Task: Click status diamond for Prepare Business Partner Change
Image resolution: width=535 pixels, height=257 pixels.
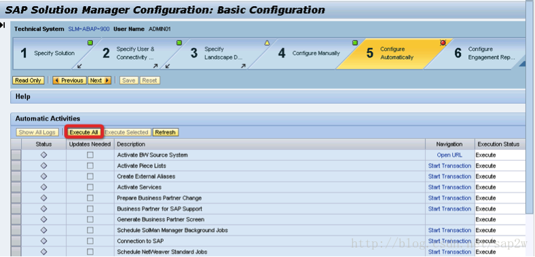Action: point(43,198)
